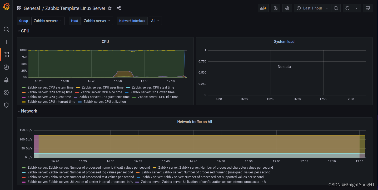
Task: Click color swatch for processed log values
Action: [x=24, y=172]
